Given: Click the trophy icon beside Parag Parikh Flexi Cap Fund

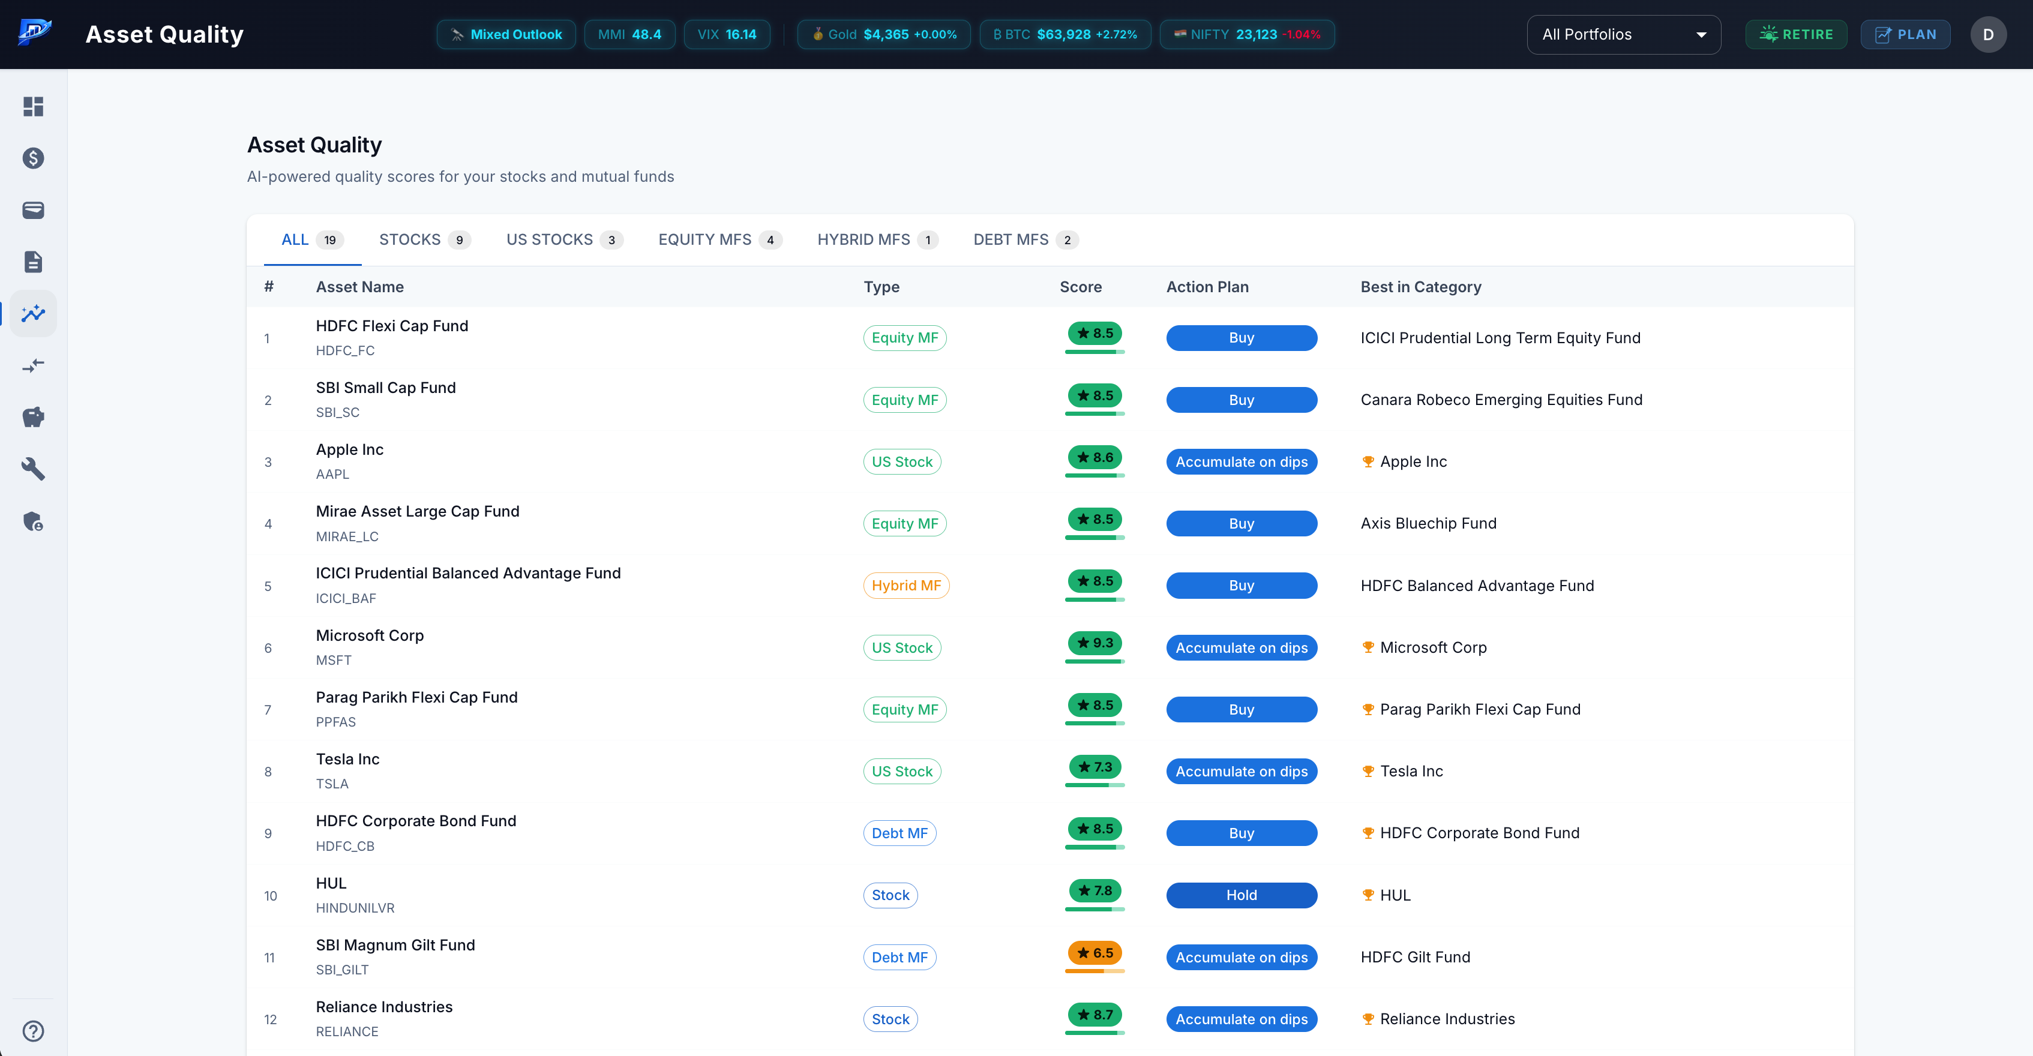Looking at the screenshot, I should pos(1368,710).
